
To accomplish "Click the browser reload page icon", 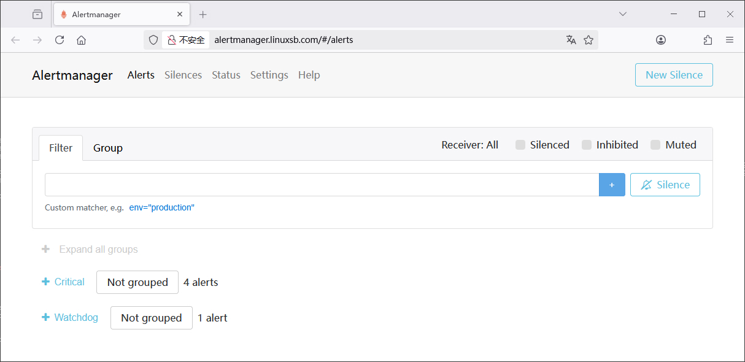I will (x=60, y=40).
